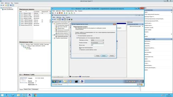
Task: Toggle 'Быстрое форматирование' checkbox
Action: coord(80,48)
